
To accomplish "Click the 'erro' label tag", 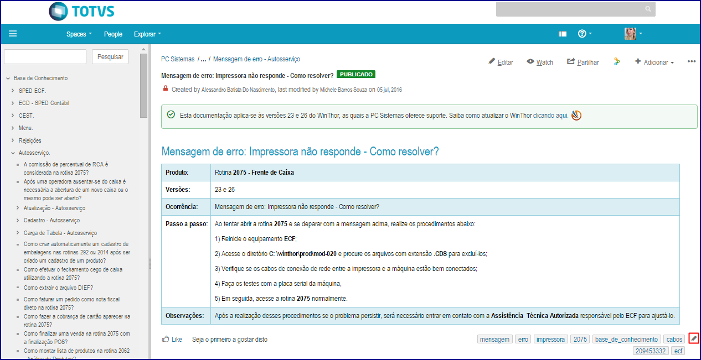I will pos(523,340).
